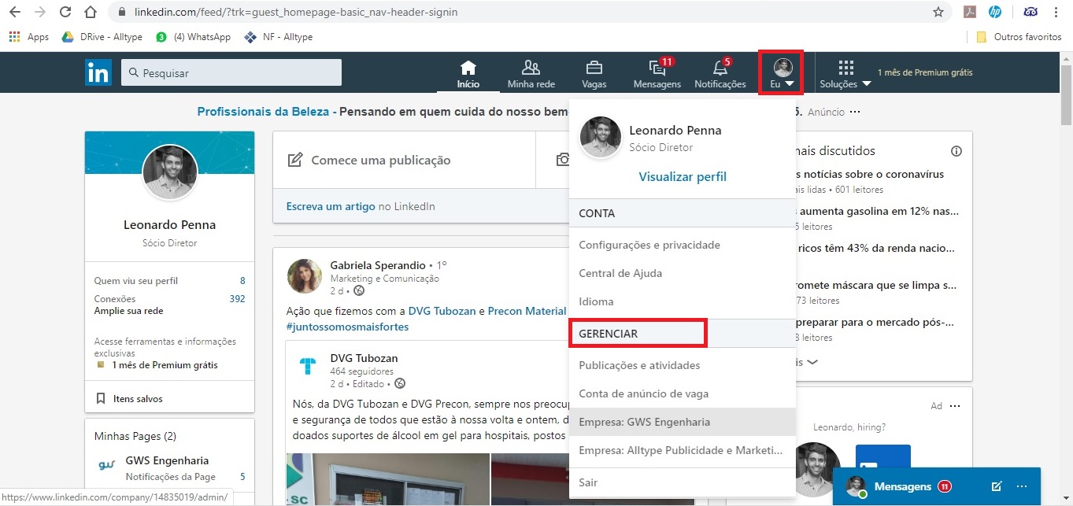Expand the news list chevron
Image resolution: width=1073 pixels, height=506 pixels.
tap(813, 362)
